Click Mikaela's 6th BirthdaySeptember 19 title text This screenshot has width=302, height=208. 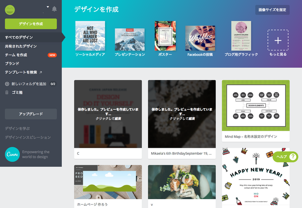point(181,153)
